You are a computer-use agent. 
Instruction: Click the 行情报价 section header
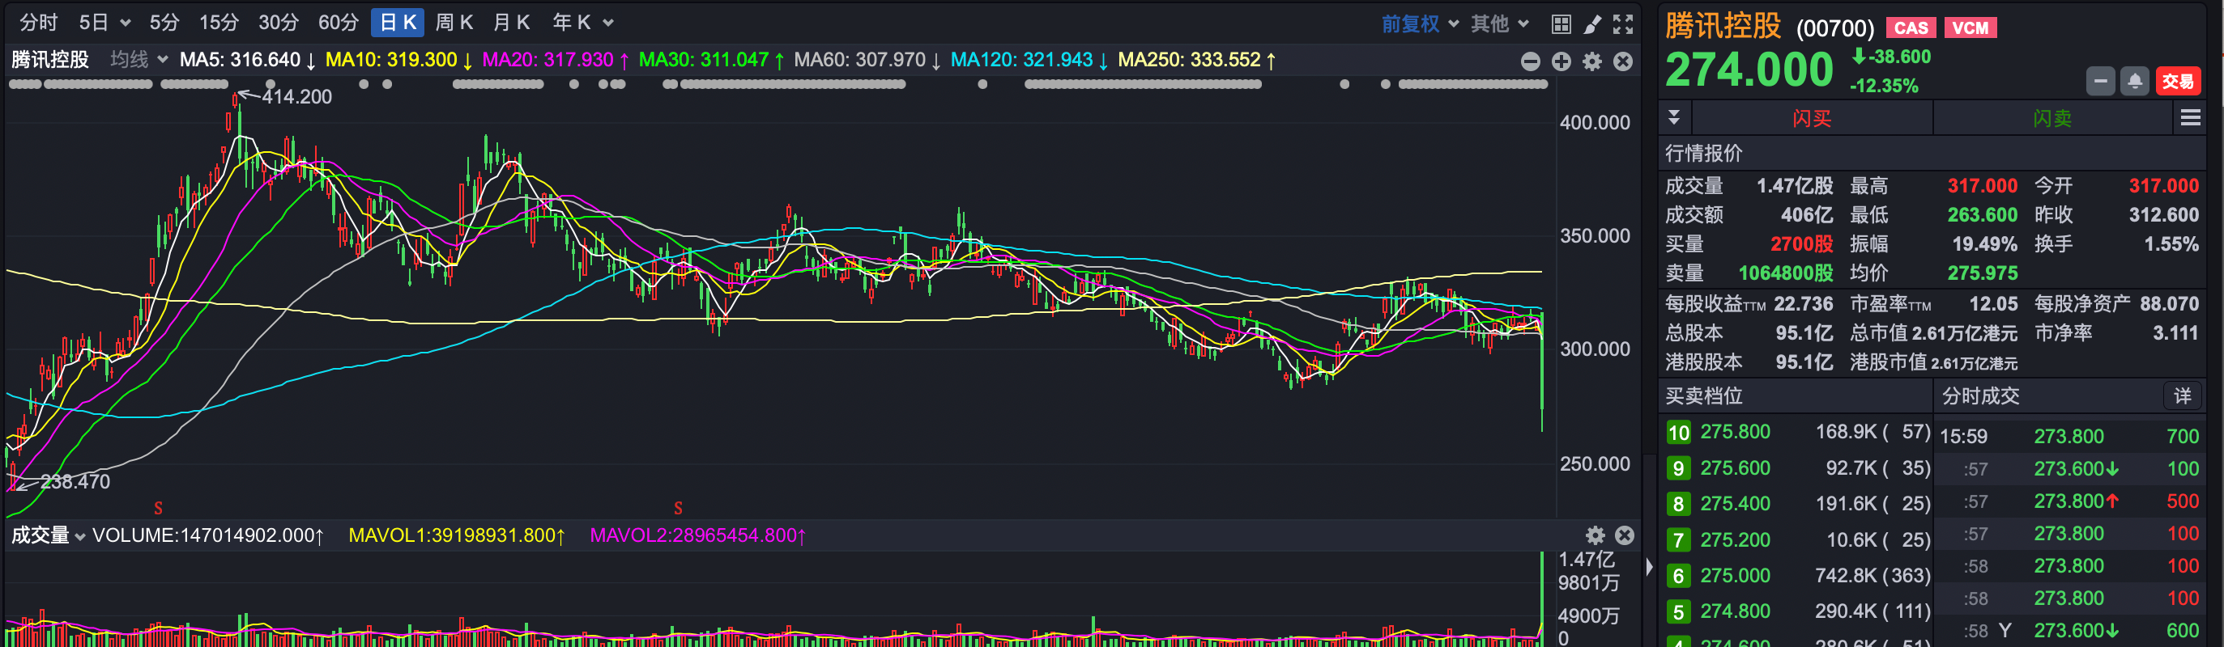1703,154
